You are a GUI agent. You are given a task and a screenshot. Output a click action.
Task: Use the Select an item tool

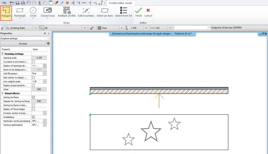[104, 12]
